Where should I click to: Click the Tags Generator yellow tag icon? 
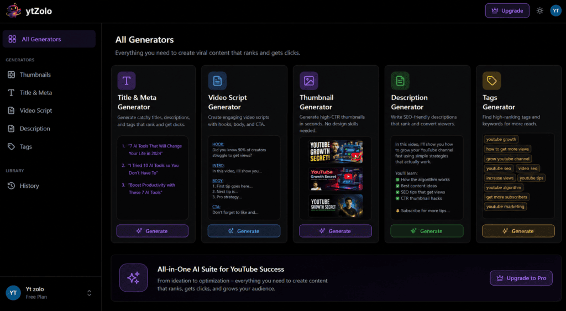click(491, 81)
